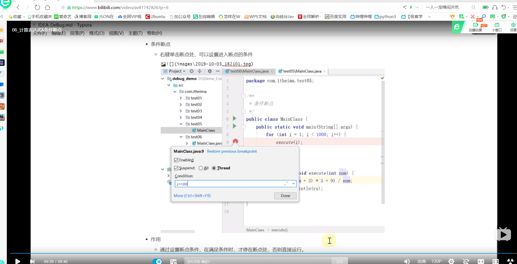Collapse the test05 folder
The height and width of the screenshot is (264, 517).
coord(181,124)
